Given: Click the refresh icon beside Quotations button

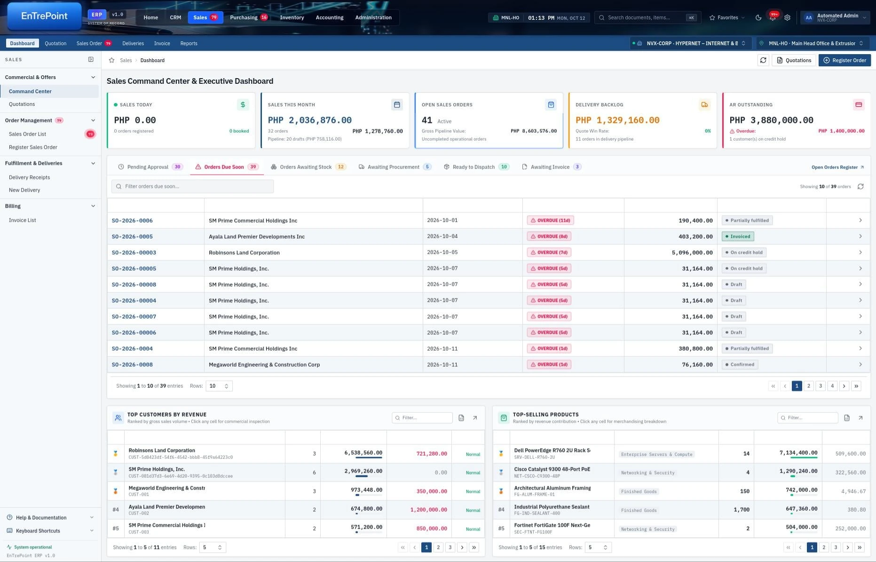Looking at the screenshot, I should [763, 60].
